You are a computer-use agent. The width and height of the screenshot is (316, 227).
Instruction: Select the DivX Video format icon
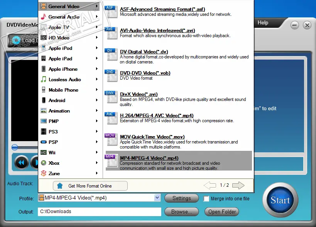tap(110, 97)
